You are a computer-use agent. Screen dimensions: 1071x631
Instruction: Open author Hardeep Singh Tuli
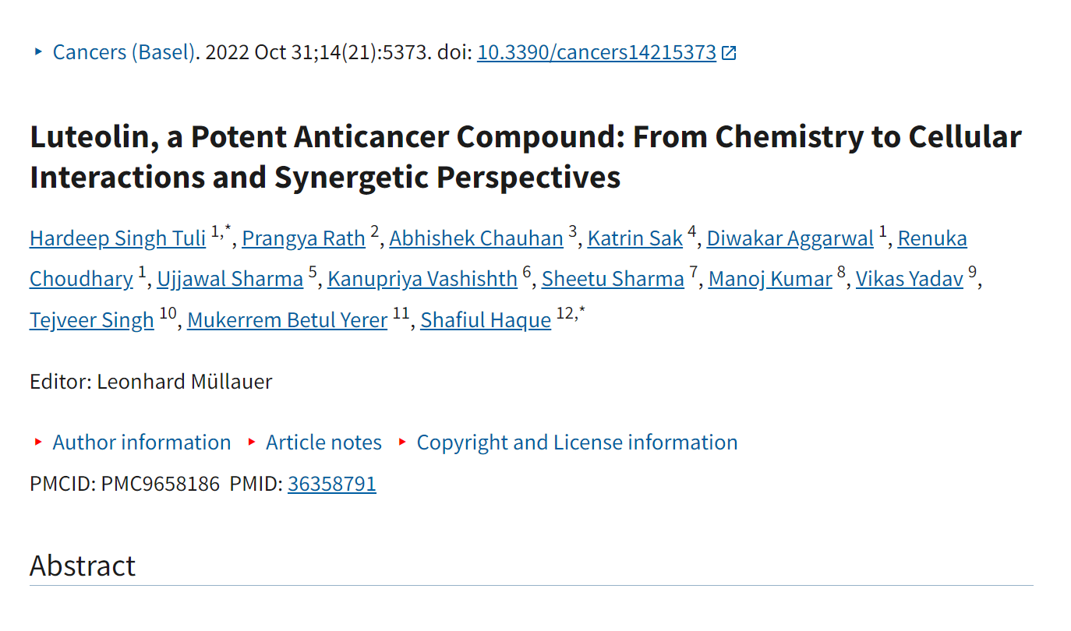pos(118,238)
